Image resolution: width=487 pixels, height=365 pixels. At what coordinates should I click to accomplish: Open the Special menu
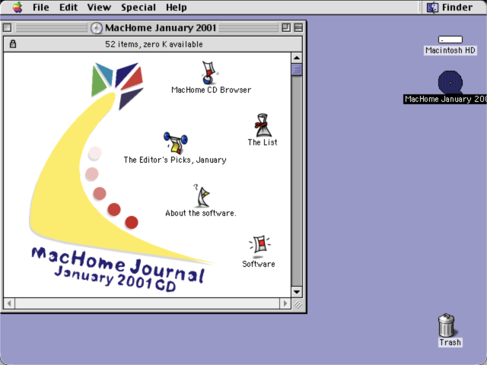[138, 8]
